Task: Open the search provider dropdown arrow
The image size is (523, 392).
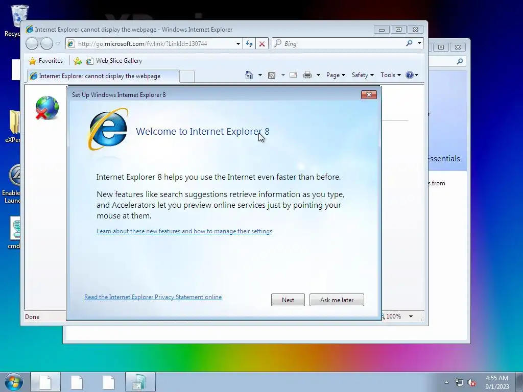Action: coord(420,43)
